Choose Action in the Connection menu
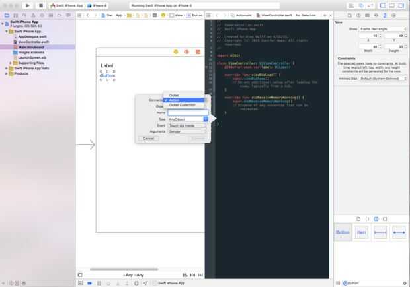Image resolution: width=410 pixels, height=287 pixels. [184, 100]
